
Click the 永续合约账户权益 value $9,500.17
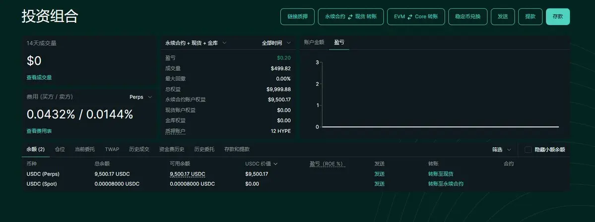(x=279, y=100)
